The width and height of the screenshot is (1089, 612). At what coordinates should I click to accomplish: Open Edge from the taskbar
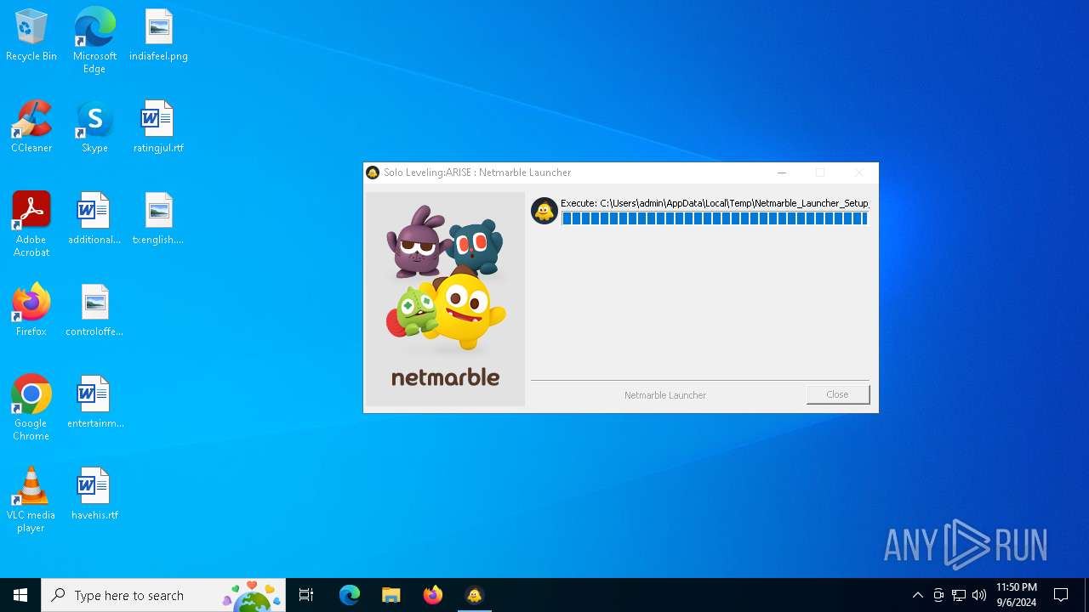coord(350,595)
